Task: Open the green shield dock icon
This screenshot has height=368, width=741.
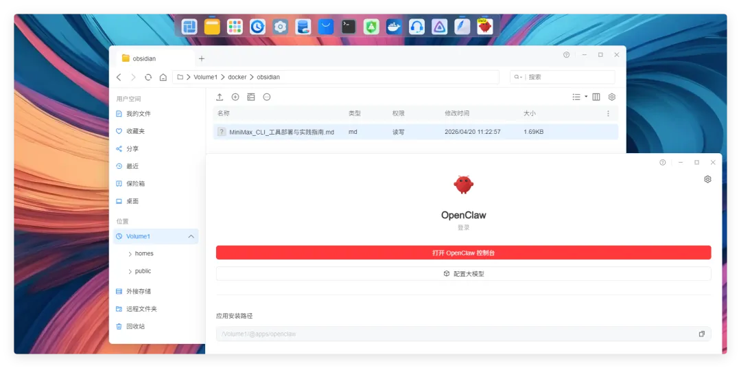Action: 371,27
